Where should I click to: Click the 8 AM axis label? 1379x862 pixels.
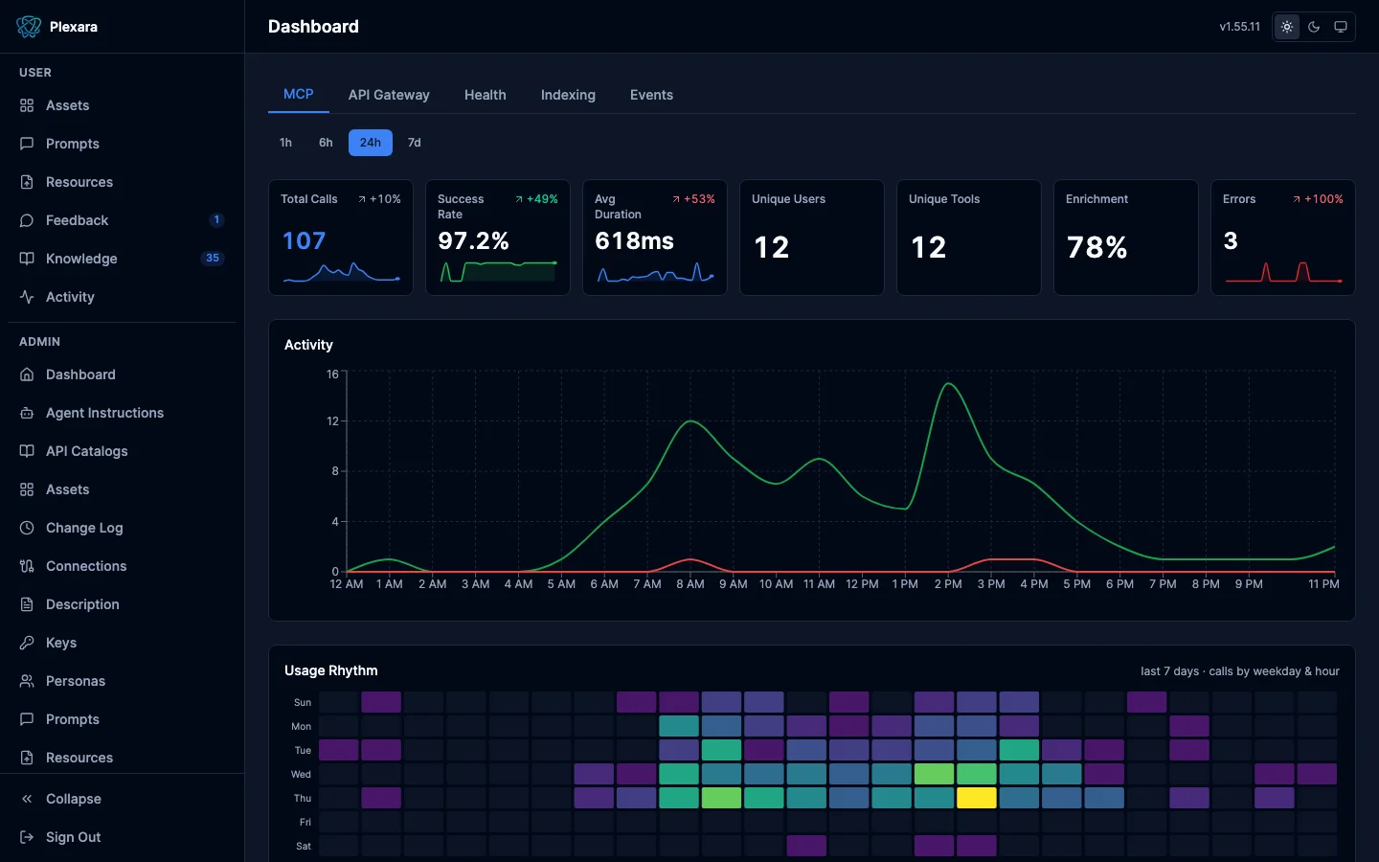pos(690,584)
